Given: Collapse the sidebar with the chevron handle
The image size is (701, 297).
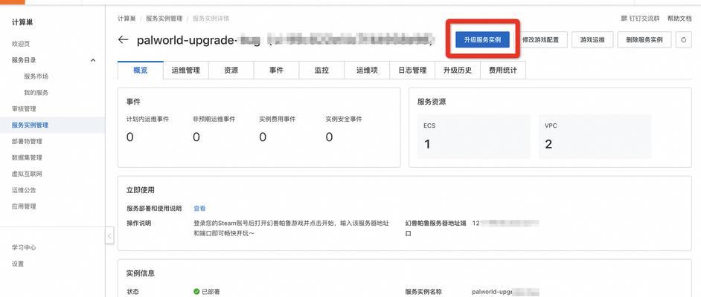Looking at the screenshot, I should pyautogui.click(x=109, y=235).
